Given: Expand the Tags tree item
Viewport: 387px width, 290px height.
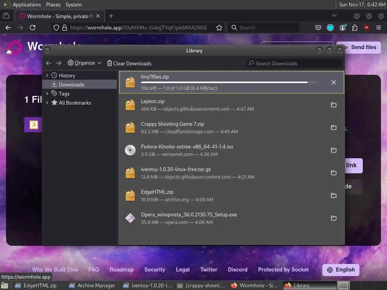Looking at the screenshot, I should point(47,94).
